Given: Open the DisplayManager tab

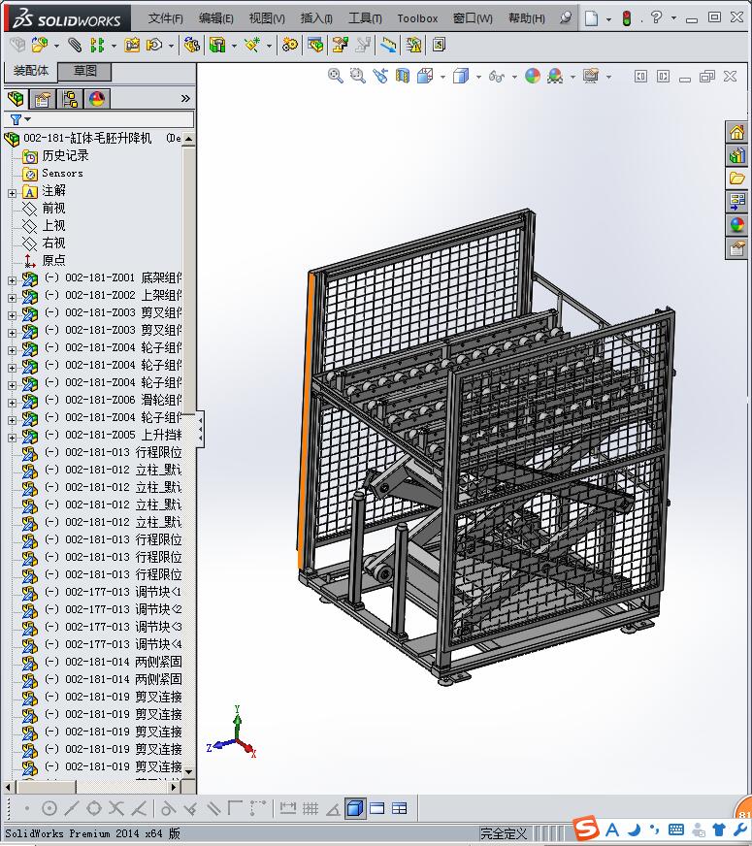Looking at the screenshot, I should coord(97,99).
